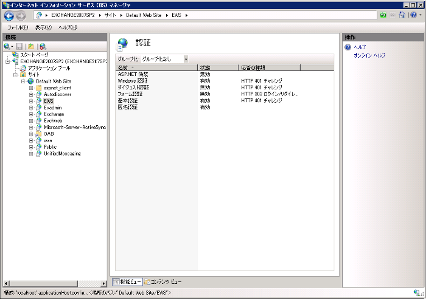Click the up-one-level folder icon in connections toolbar

(x=31, y=47)
